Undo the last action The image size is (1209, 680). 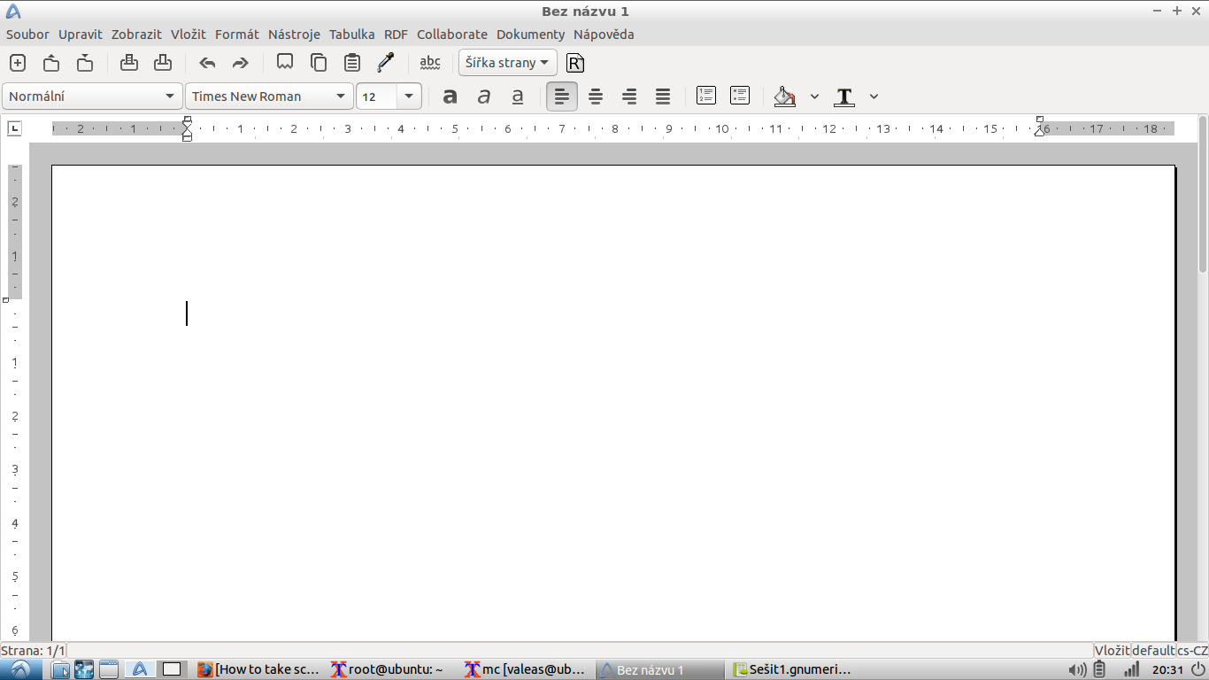pos(207,63)
